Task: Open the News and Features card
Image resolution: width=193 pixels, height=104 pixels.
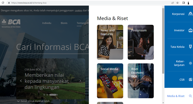Action: [x=110, y=42]
